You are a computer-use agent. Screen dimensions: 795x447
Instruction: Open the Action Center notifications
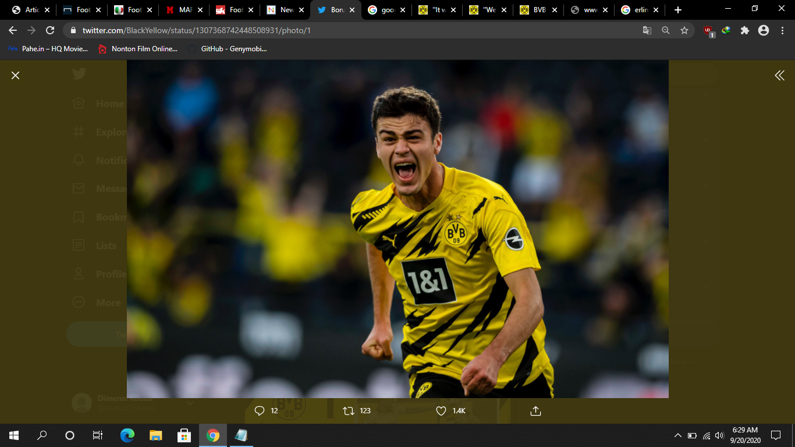[x=775, y=435]
